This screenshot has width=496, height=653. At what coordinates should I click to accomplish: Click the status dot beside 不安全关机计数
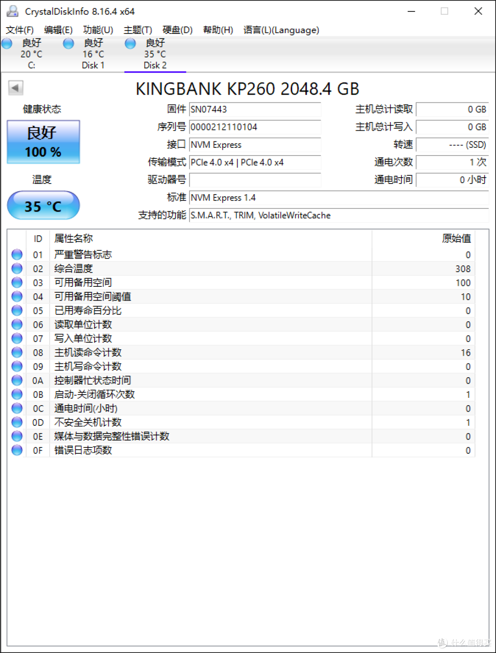17,422
